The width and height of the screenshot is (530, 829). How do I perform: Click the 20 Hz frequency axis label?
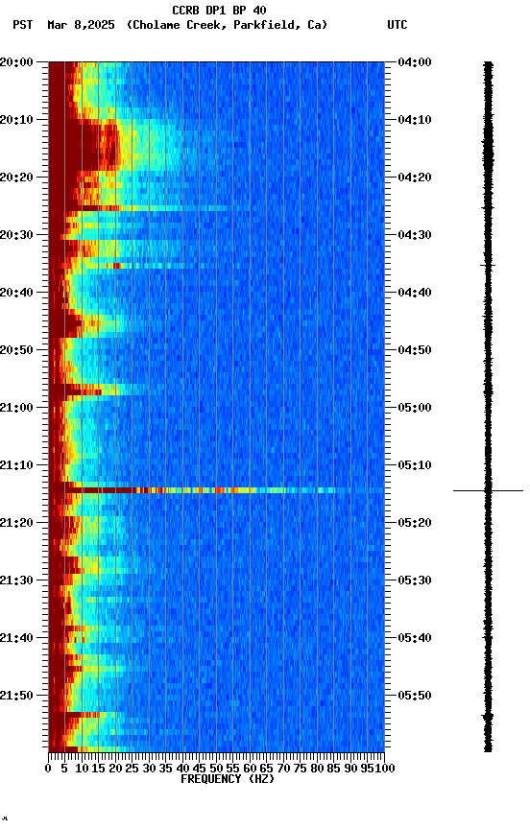(115, 770)
